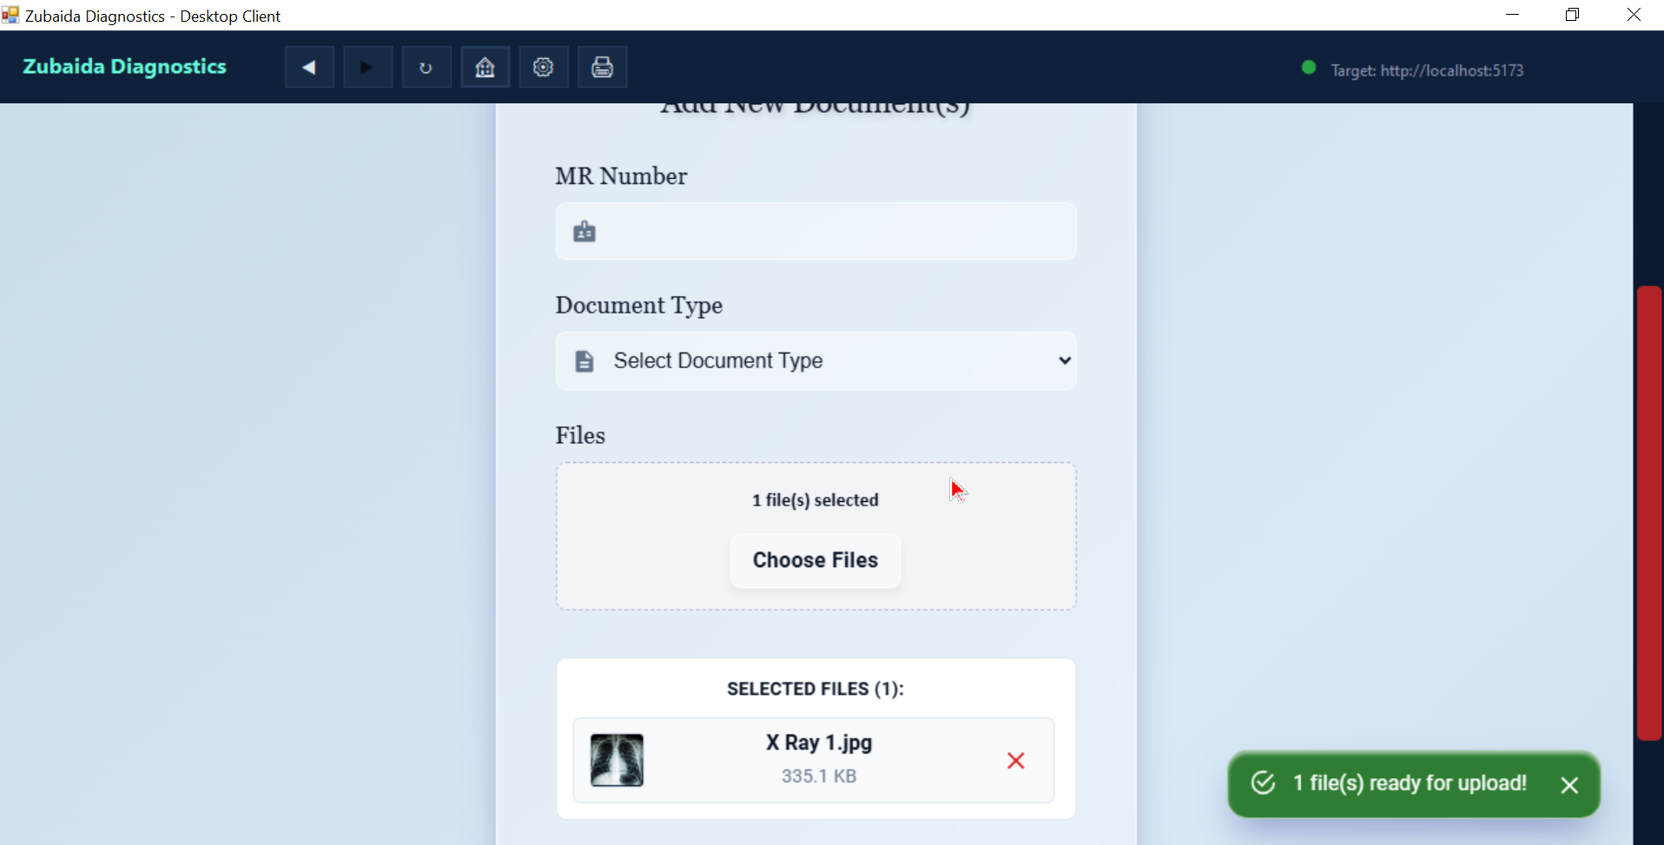This screenshot has width=1664, height=845.
Task: Click the printer icon
Action: coord(602,67)
